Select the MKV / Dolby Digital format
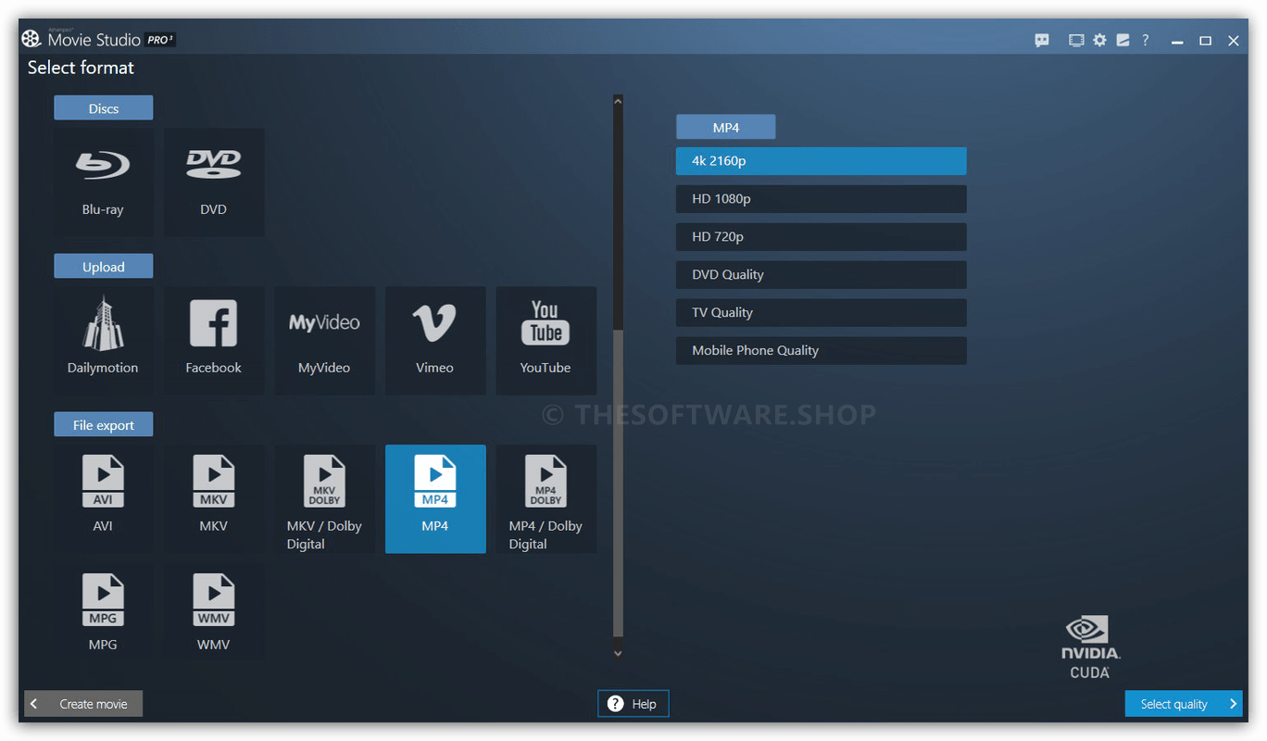1267x741 pixels. click(x=324, y=498)
